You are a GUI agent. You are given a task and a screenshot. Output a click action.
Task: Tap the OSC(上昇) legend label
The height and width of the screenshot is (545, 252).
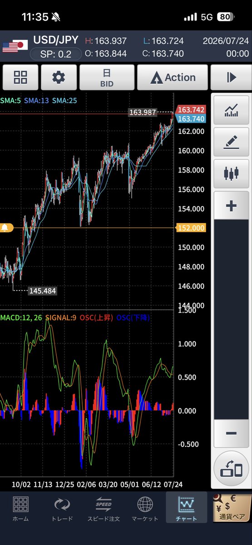tap(97, 318)
